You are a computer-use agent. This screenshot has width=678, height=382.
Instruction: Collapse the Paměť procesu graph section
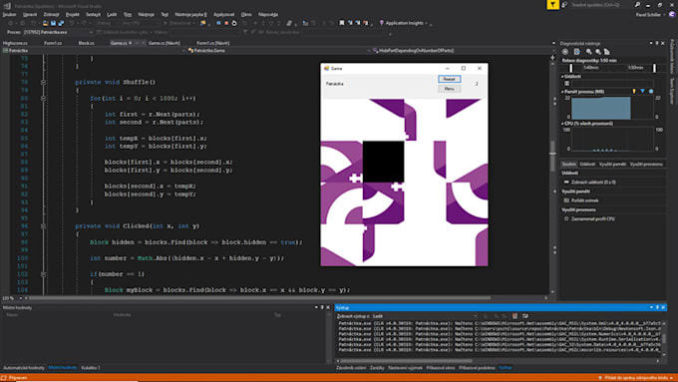[x=562, y=92]
